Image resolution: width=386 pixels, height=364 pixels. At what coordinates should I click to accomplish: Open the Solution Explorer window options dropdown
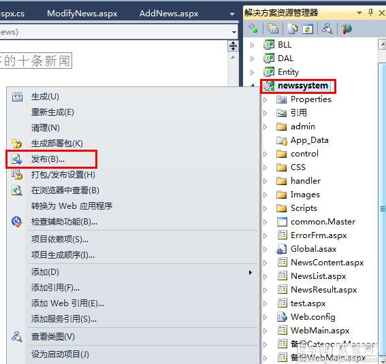tap(359, 12)
